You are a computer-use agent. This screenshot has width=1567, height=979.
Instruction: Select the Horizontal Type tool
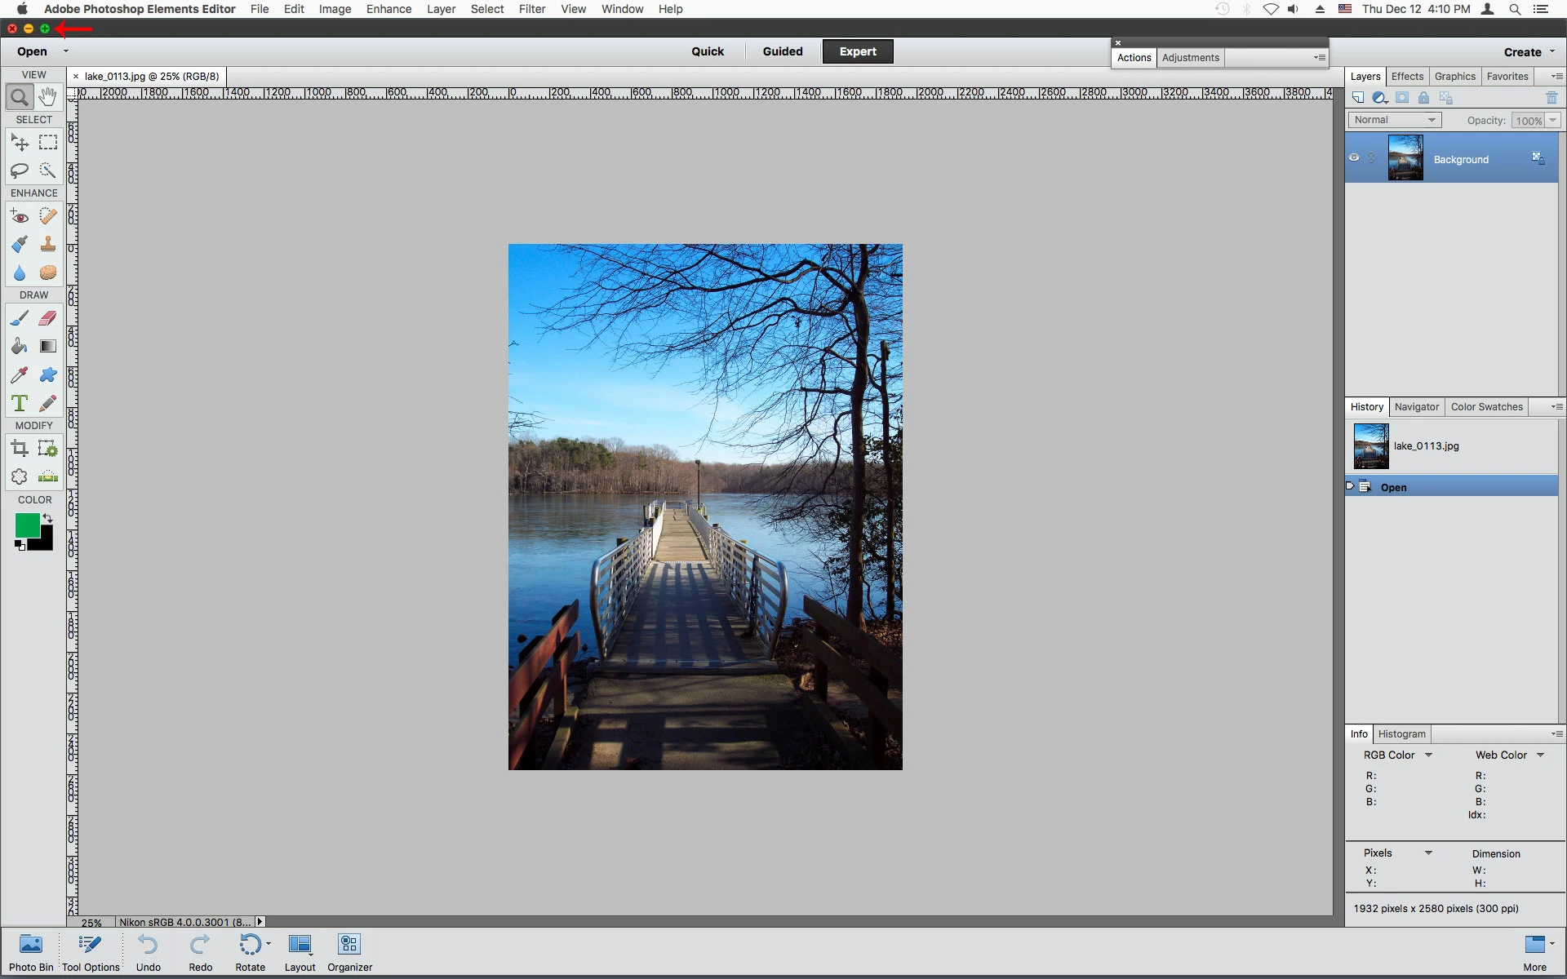pos(20,403)
